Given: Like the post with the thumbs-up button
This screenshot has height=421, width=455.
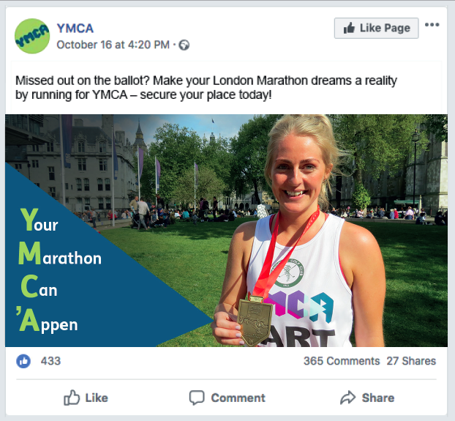Looking at the screenshot, I should [x=86, y=398].
